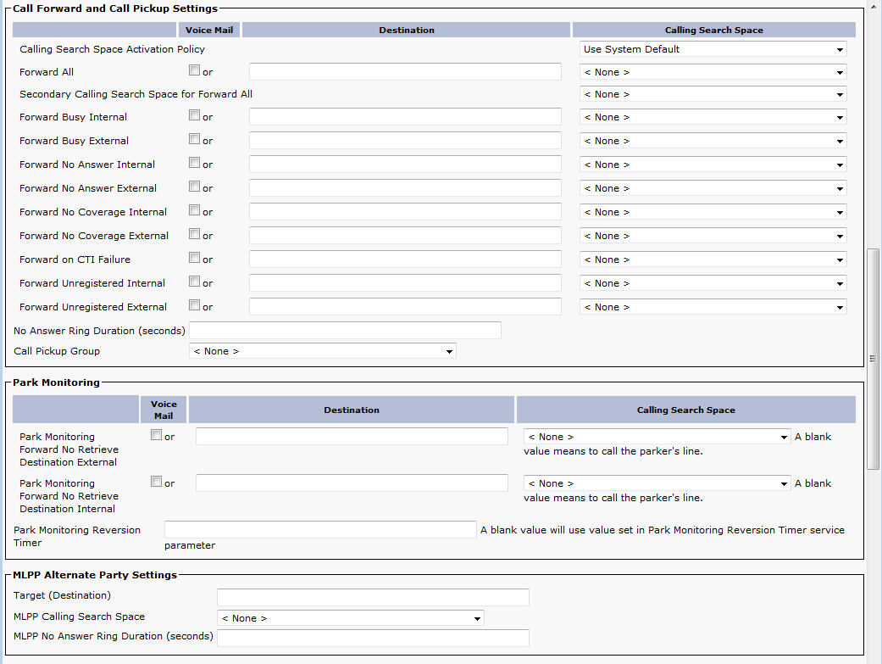The image size is (882, 664).
Task: Open Calling Search Space for Forward No Coverage Internal
Action: [713, 212]
